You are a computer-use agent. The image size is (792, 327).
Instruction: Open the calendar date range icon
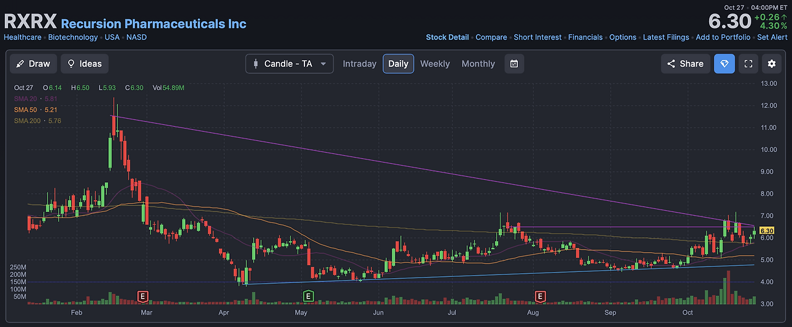tap(514, 64)
